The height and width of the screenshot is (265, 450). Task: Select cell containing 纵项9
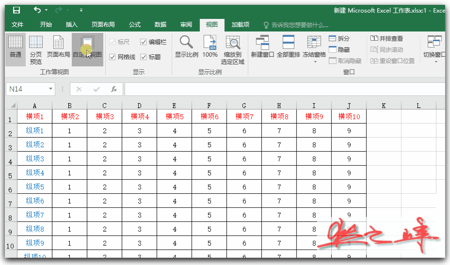[35, 243]
